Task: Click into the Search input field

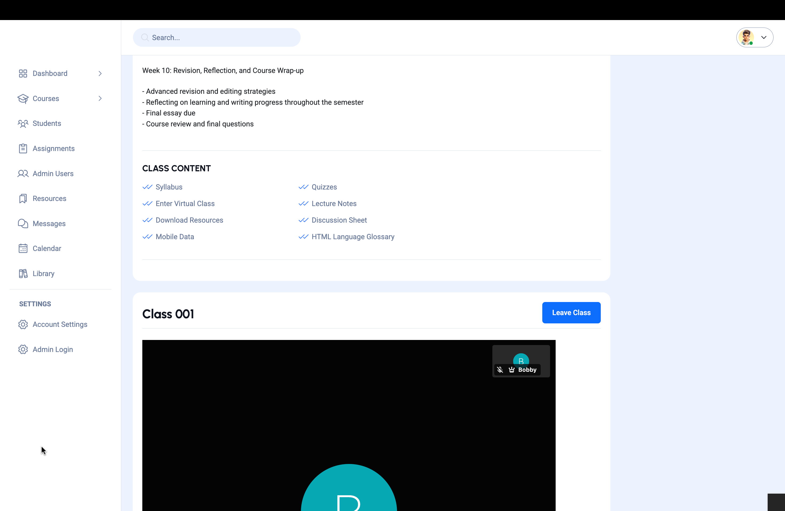Action: (217, 37)
